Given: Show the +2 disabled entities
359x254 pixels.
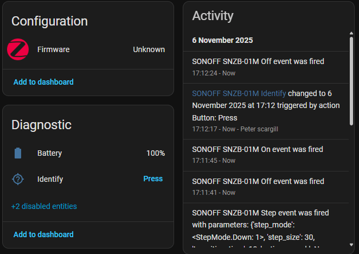Looking at the screenshot, I should (x=44, y=206).
